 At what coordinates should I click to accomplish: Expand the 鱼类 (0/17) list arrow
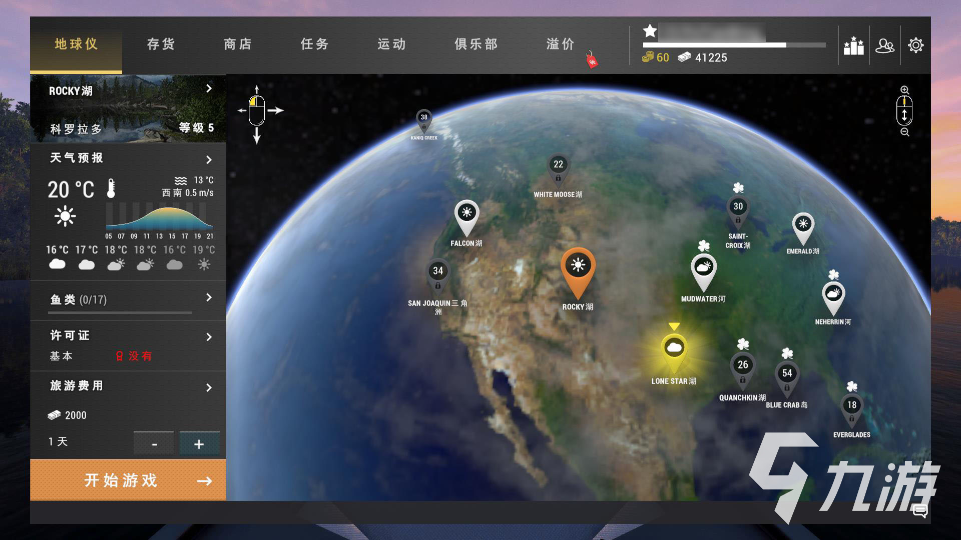coord(209,297)
